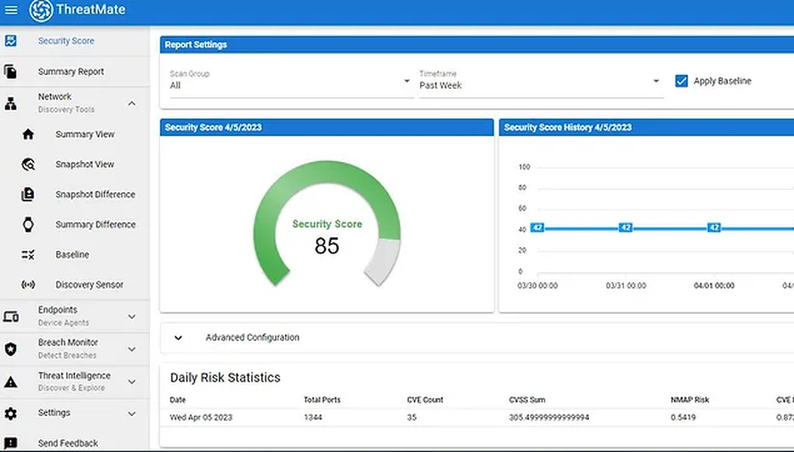Click the Snapshot View search icon
This screenshot has height=452, width=794.
(28, 165)
